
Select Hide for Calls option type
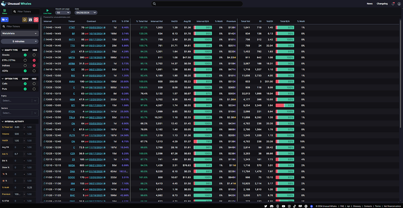pyautogui.click(x=34, y=84)
